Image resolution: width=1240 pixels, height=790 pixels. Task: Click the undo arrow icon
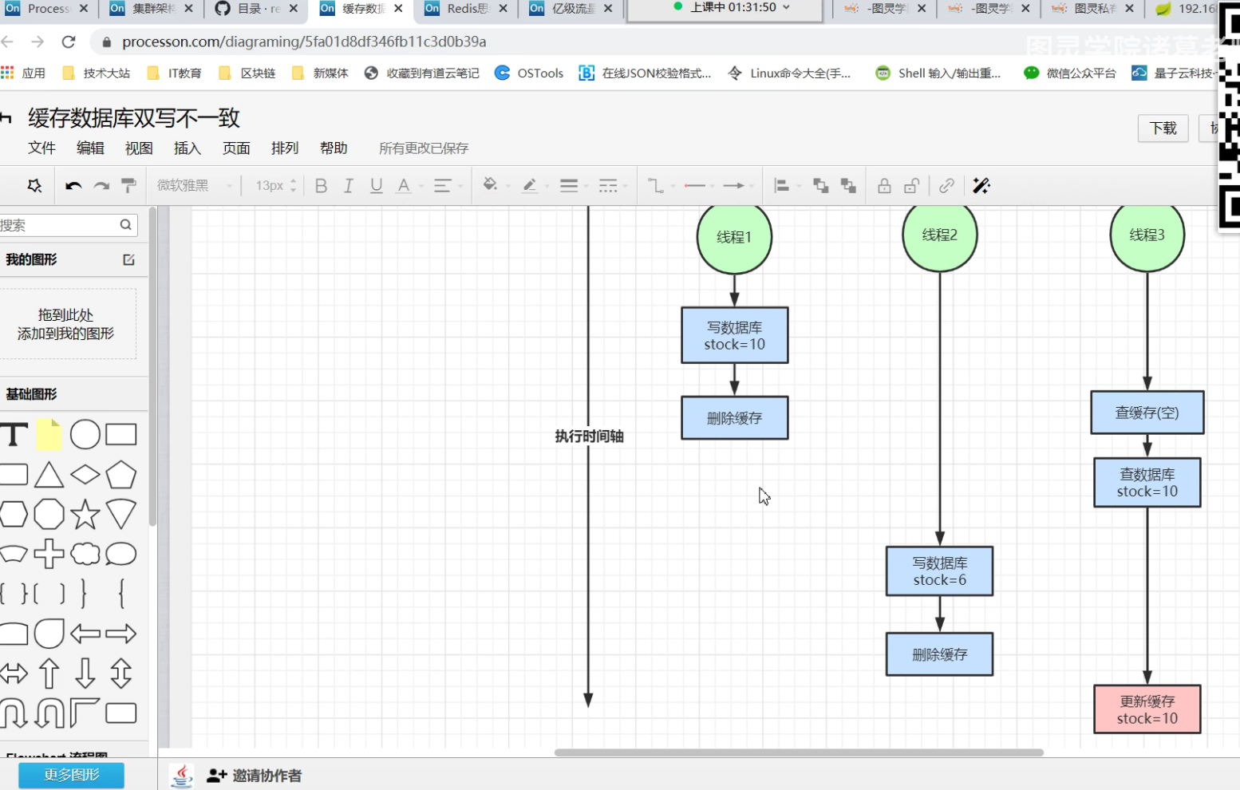[x=73, y=186]
